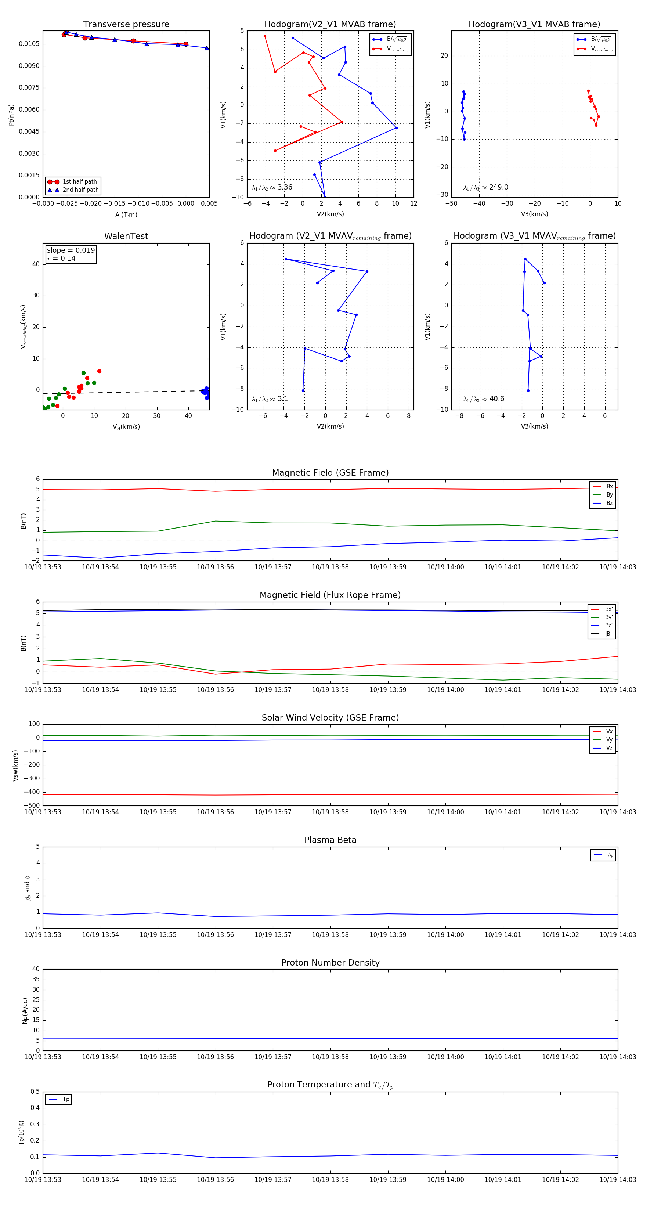Click the 'Tp' legend in Proton Temperature panel
The image size is (661, 1212).
tap(58, 1100)
